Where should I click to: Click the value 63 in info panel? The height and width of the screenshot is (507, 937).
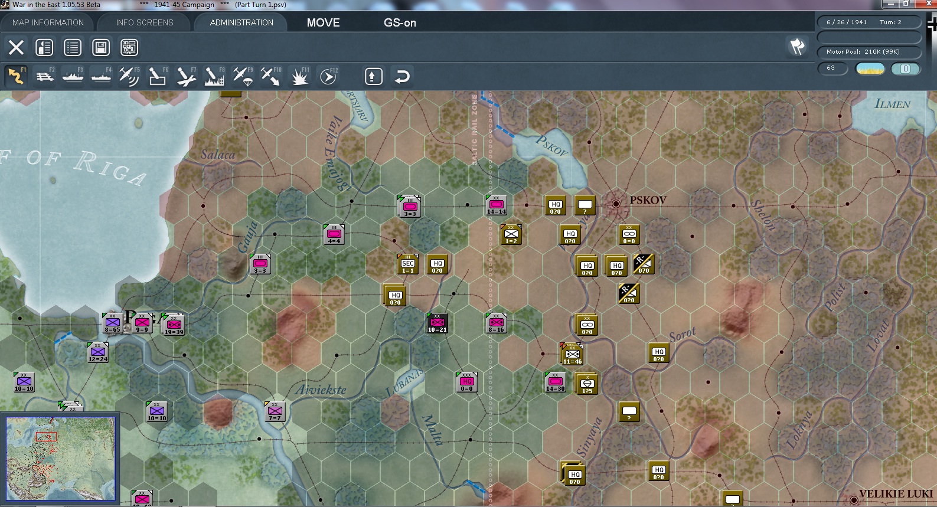[x=832, y=68]
